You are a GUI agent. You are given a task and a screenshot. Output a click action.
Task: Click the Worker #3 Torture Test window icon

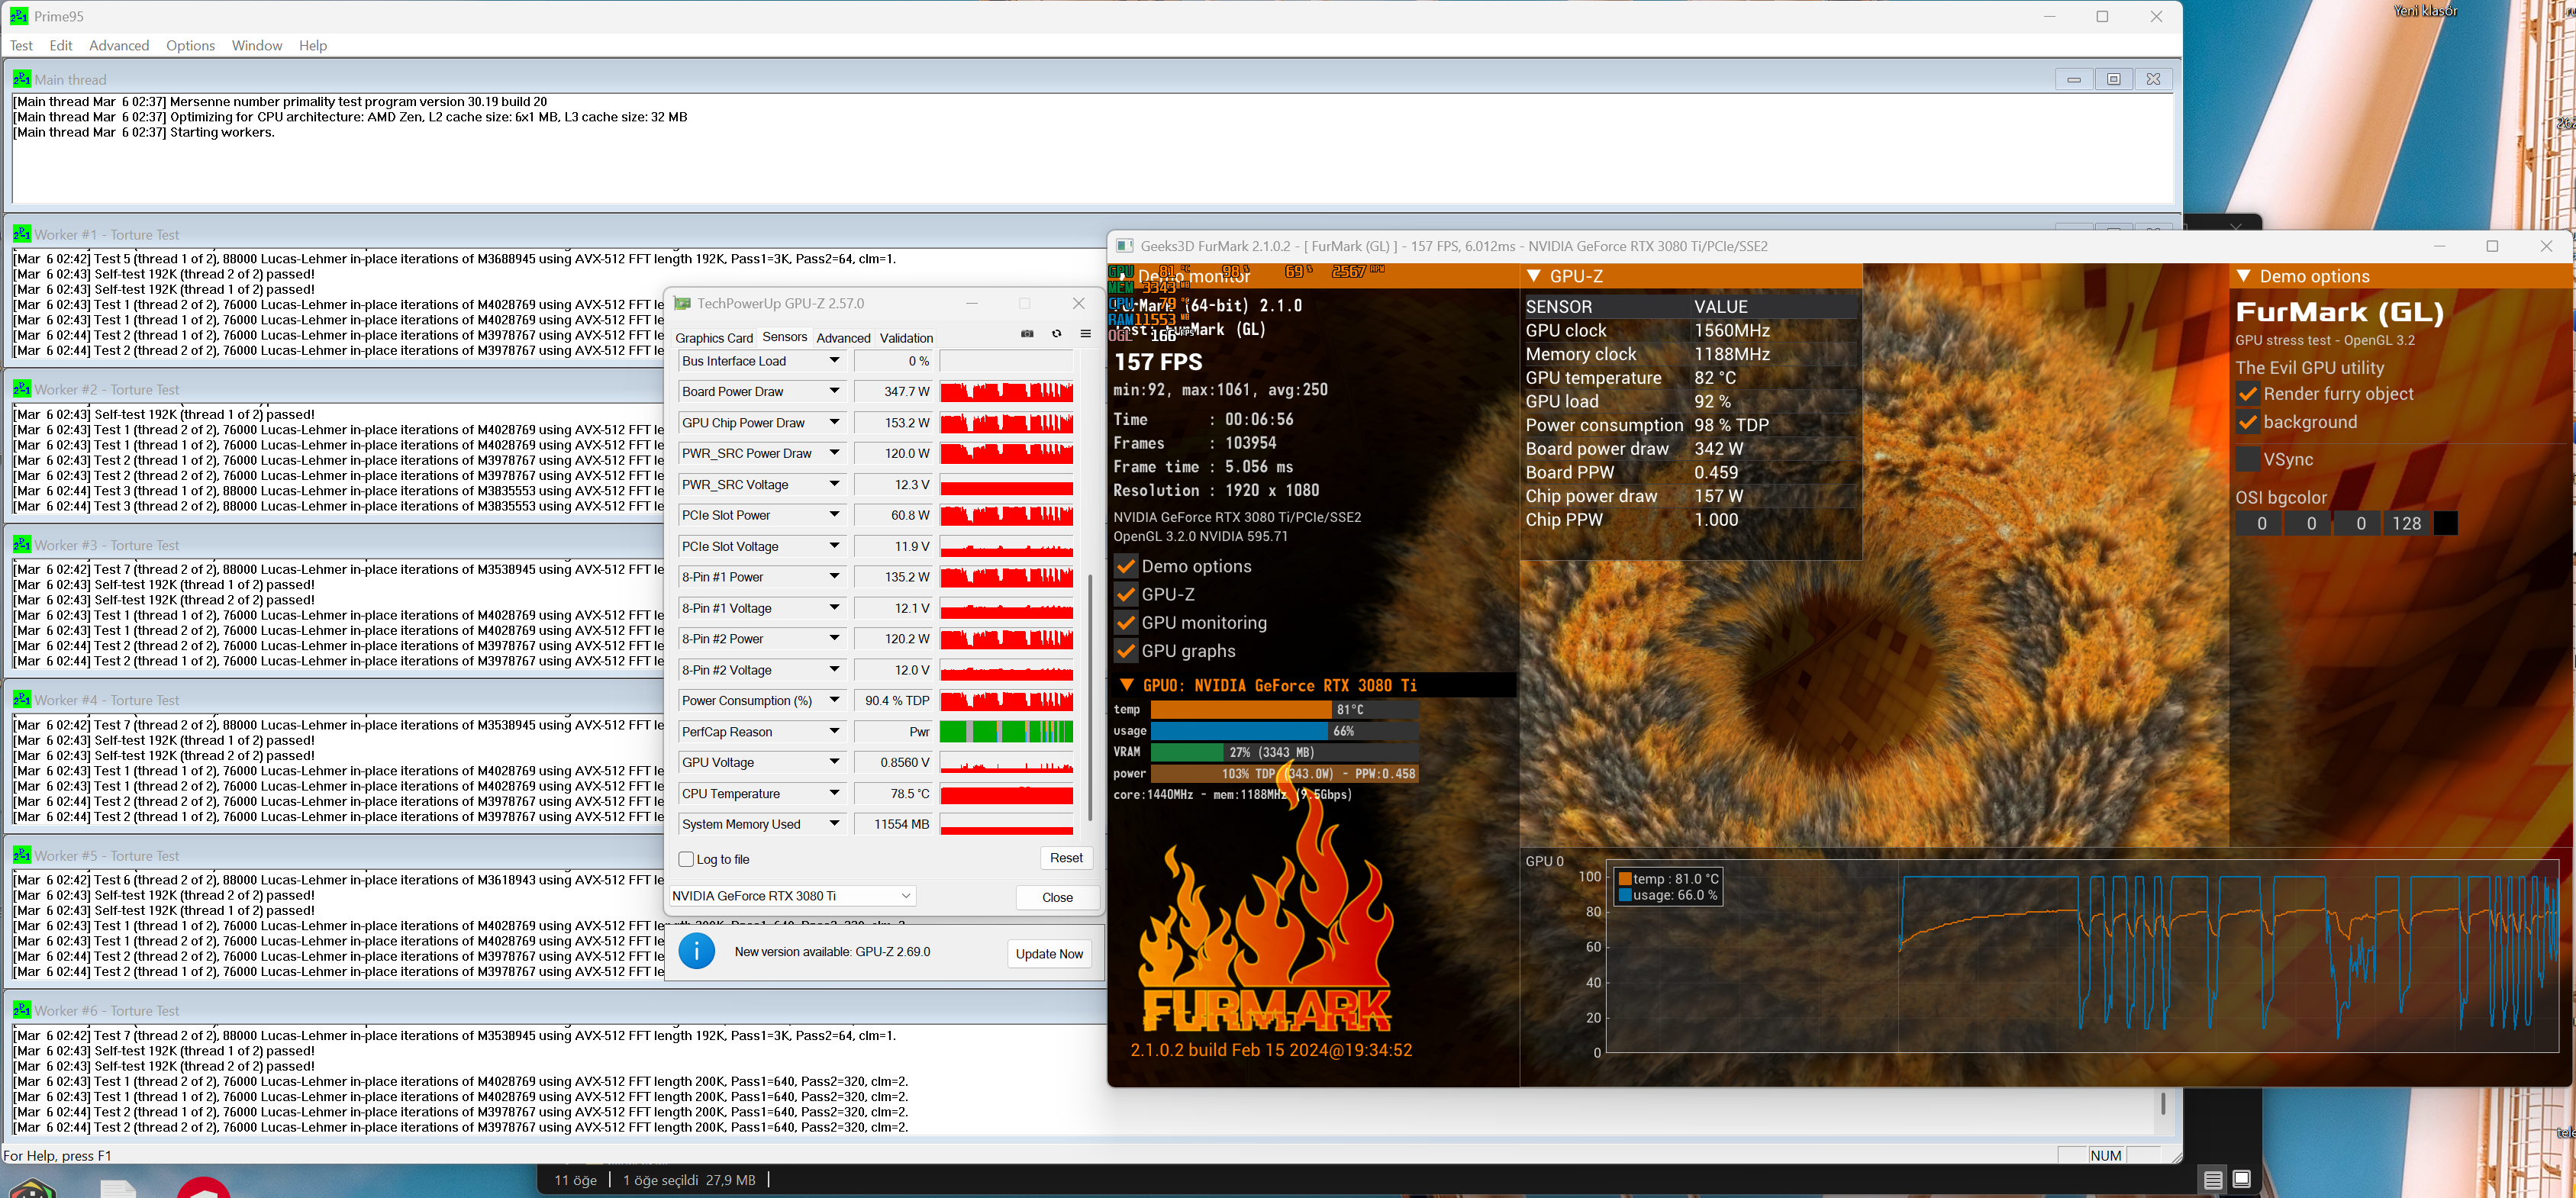[22, 544]
